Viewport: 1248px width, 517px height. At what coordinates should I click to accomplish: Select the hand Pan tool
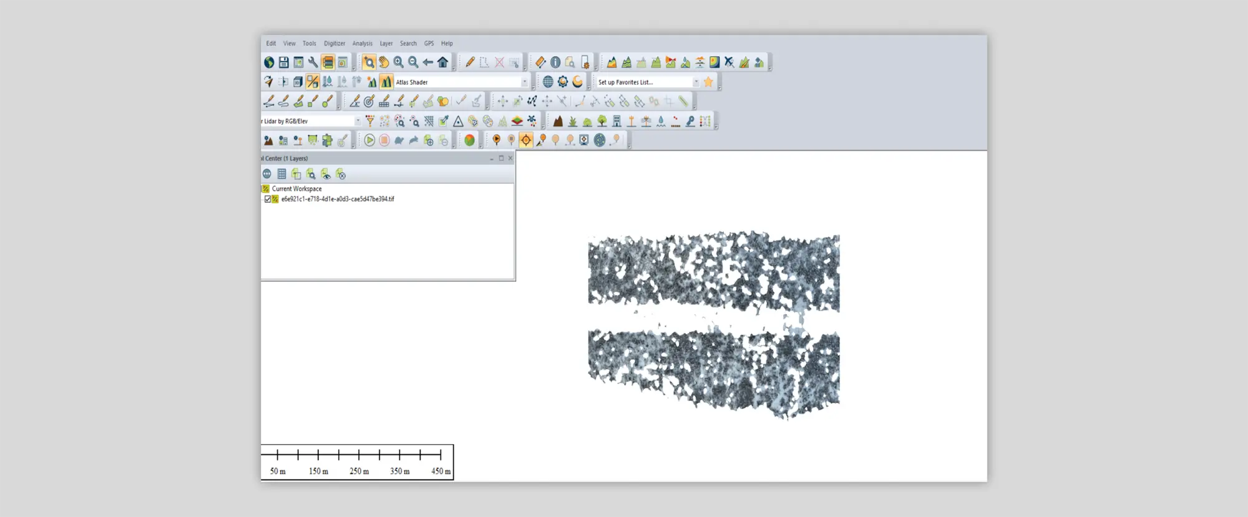coord(384,62)
